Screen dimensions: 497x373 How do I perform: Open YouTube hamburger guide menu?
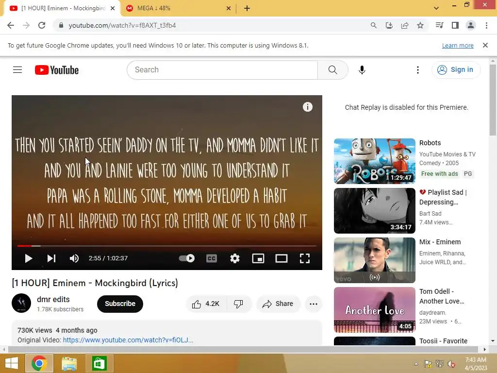(x=17, y=70)
